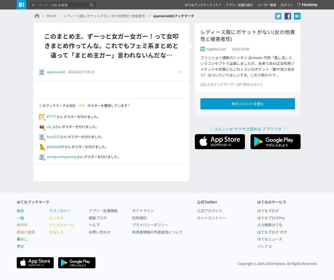Viewport: 334px width, 280px height.
Task: Open footer エンタメ category
Action: coord(56,218)
